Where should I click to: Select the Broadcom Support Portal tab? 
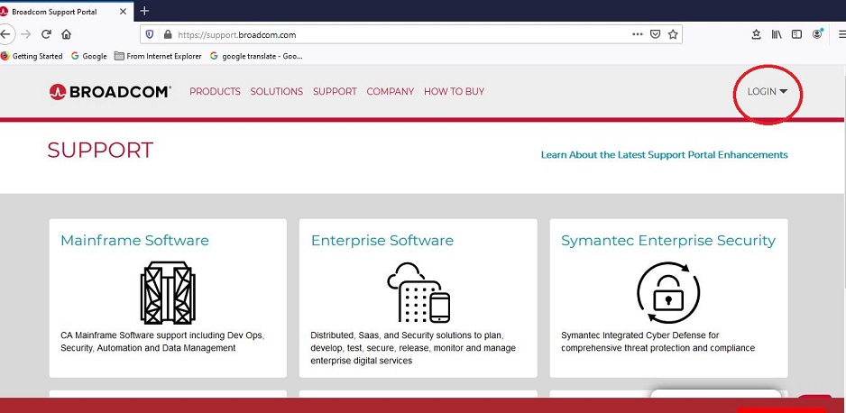(x=65, y=11)
